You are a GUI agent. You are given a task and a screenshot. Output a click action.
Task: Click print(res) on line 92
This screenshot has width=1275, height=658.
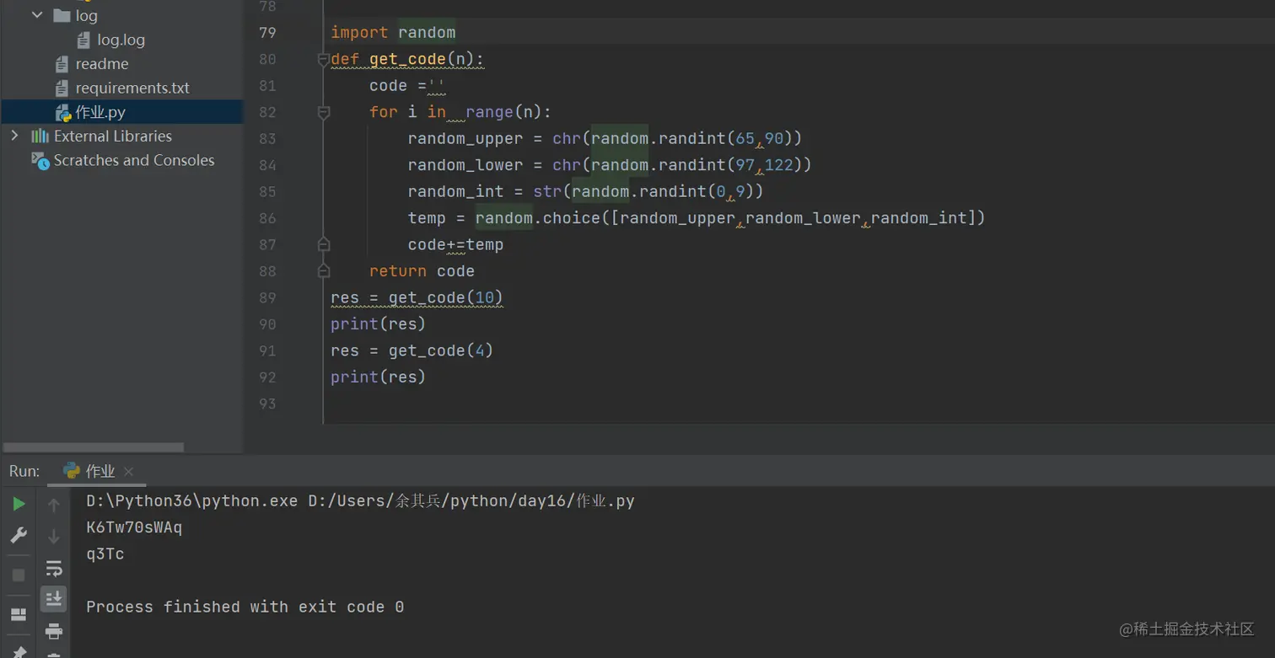[378, 377]
